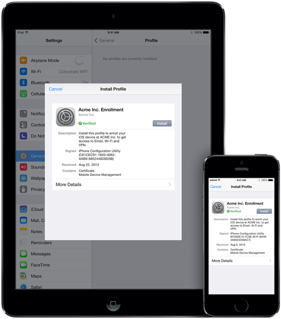
Task: Expand More Details on iPad dialog
Action: tap(113, 184)
